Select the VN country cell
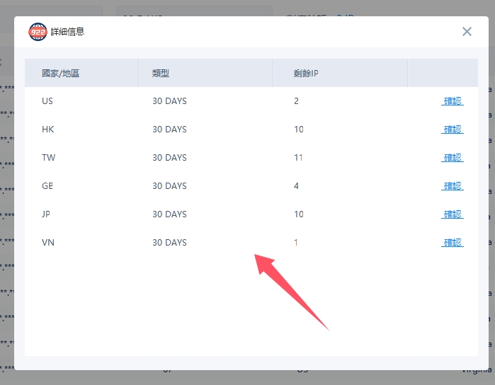 [x=48, y=243]
